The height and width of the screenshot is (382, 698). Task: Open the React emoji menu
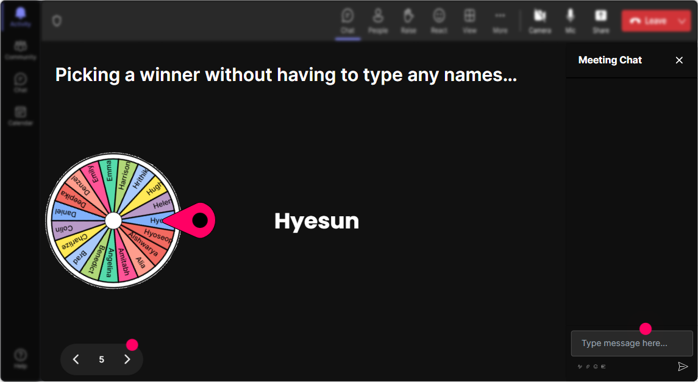(x=439, y=21)
